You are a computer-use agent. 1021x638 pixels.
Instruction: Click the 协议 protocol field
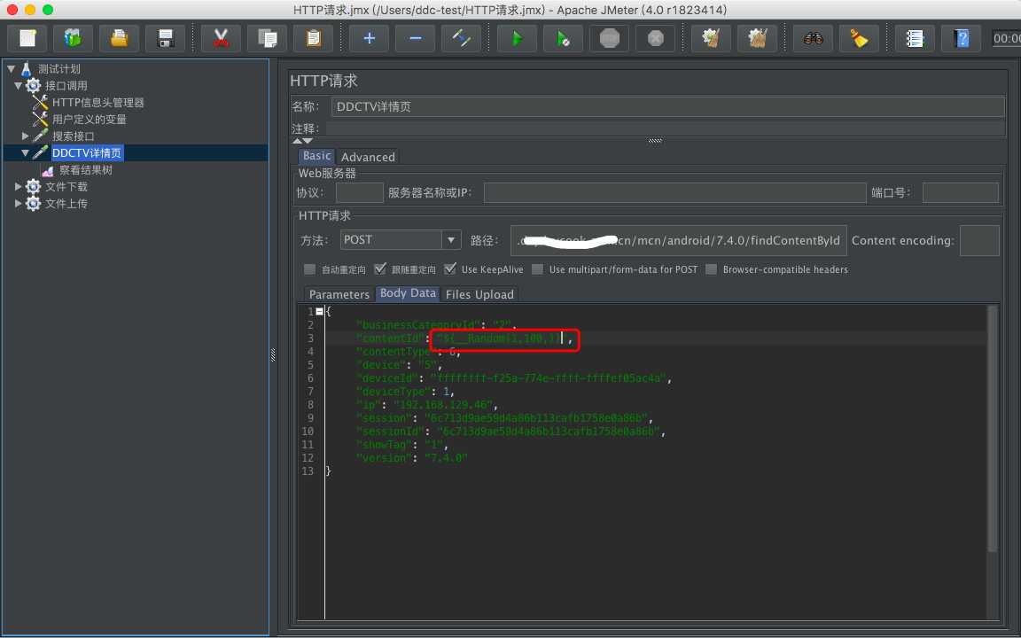[360, 192]
